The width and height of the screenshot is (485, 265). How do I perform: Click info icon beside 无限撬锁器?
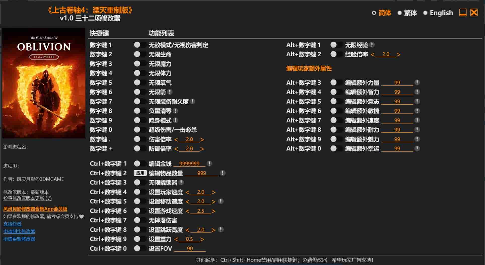181,183
